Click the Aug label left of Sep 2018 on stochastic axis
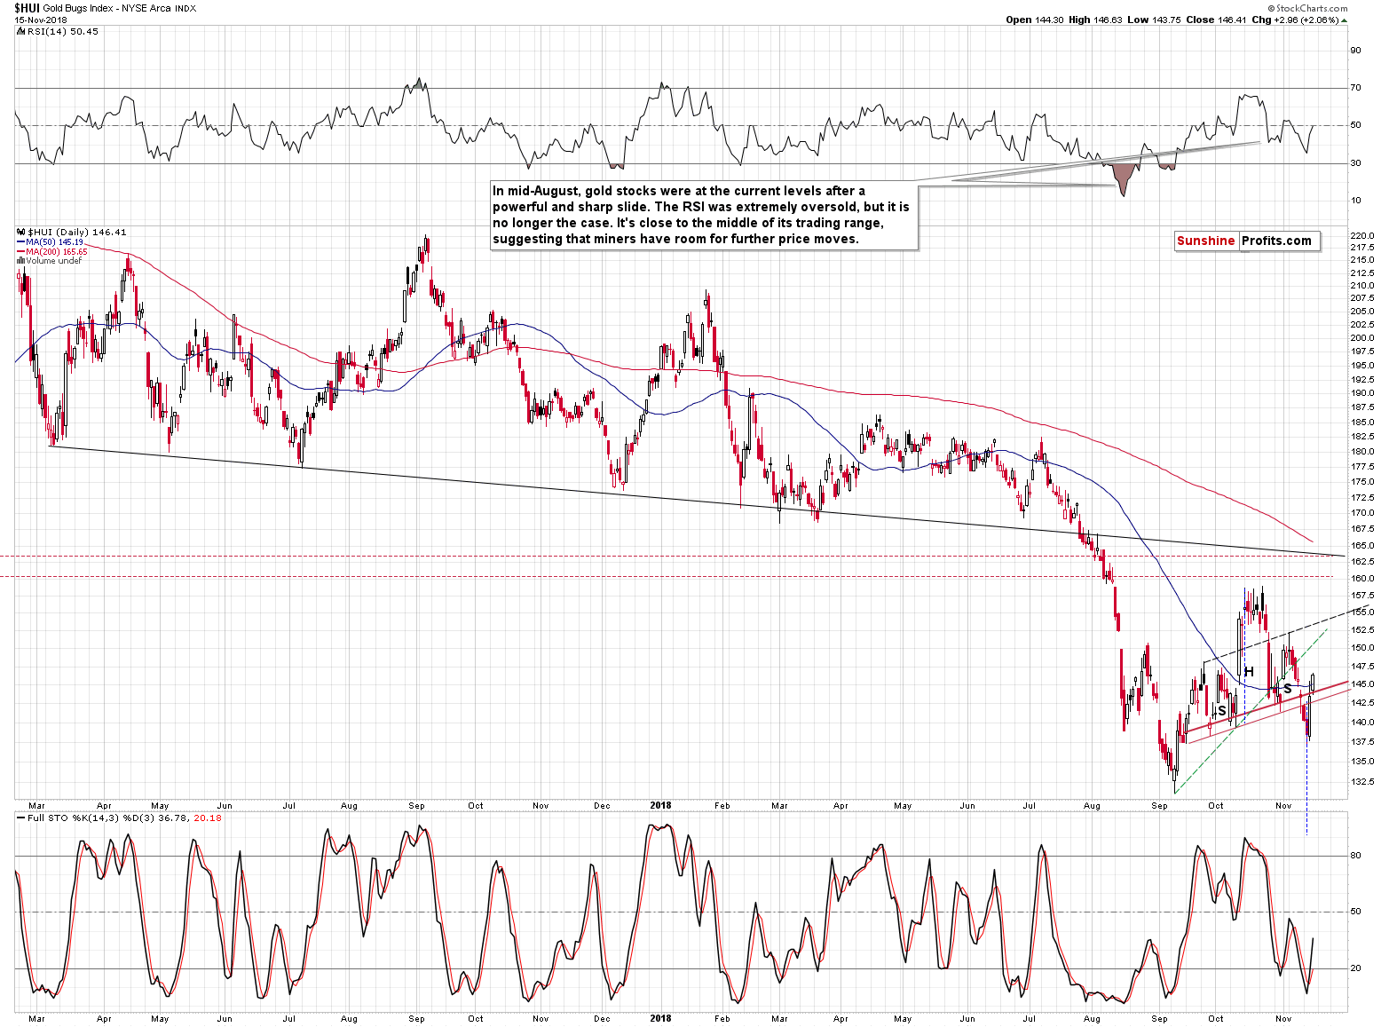1389x1027 pixels. pos(1092,1019)
